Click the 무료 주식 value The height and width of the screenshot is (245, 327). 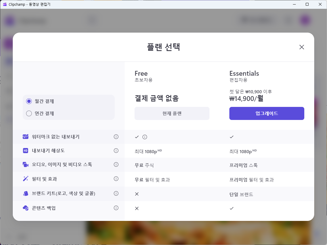[144, 165]
